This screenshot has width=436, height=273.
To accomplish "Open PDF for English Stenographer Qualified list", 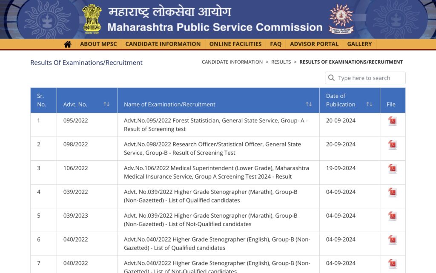I will click(392, 240).
